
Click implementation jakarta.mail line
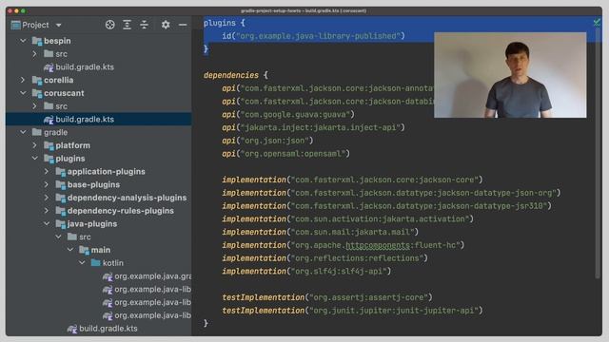[x=320, y=232]
